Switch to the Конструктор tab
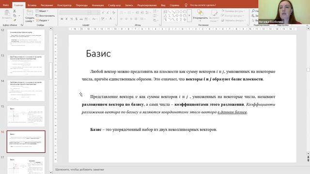The image size is (310, 174). 64,5
